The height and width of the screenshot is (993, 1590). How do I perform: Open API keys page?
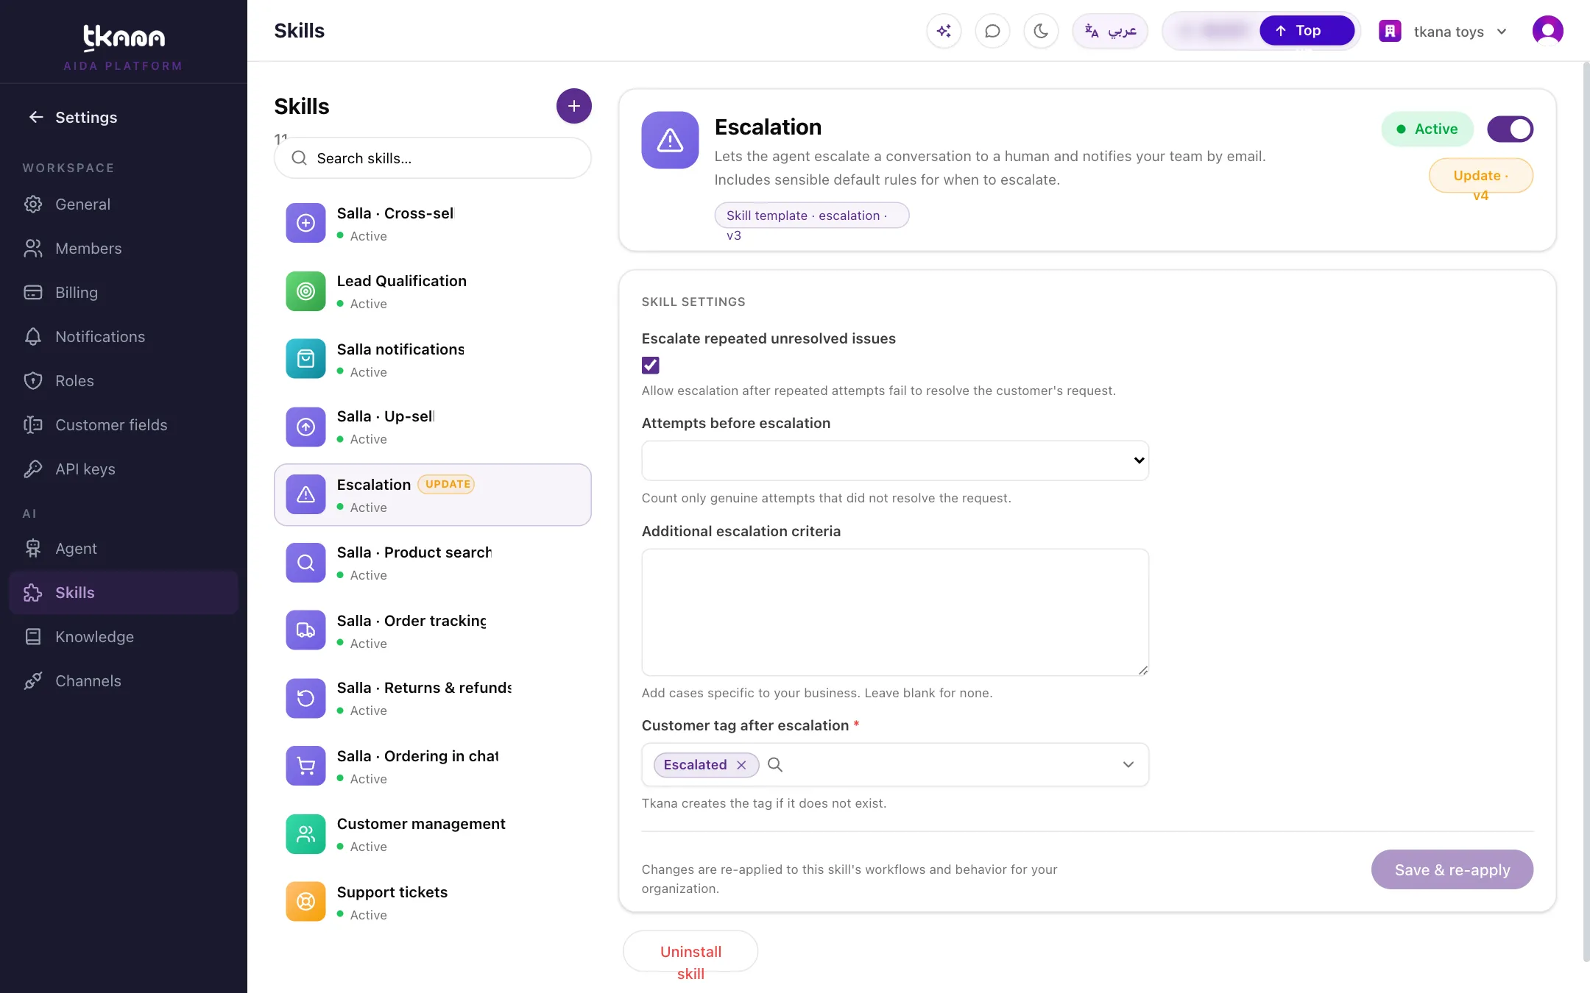click(x=124, y=469)
